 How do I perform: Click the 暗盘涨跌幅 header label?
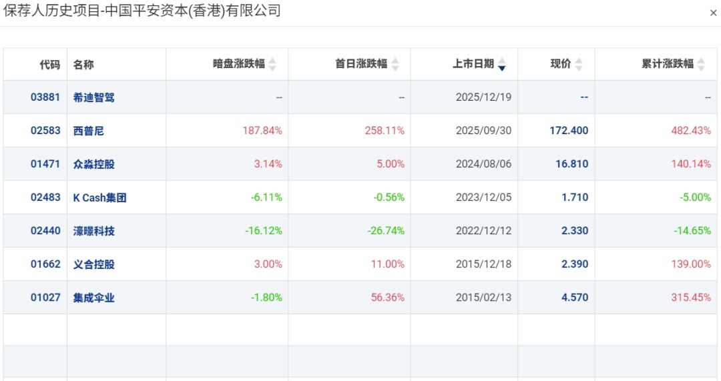238,64
